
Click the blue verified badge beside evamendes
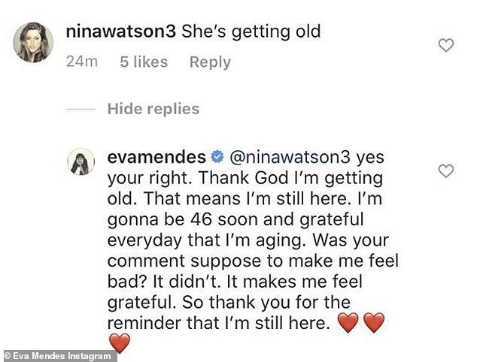click(x=217, y=157)
